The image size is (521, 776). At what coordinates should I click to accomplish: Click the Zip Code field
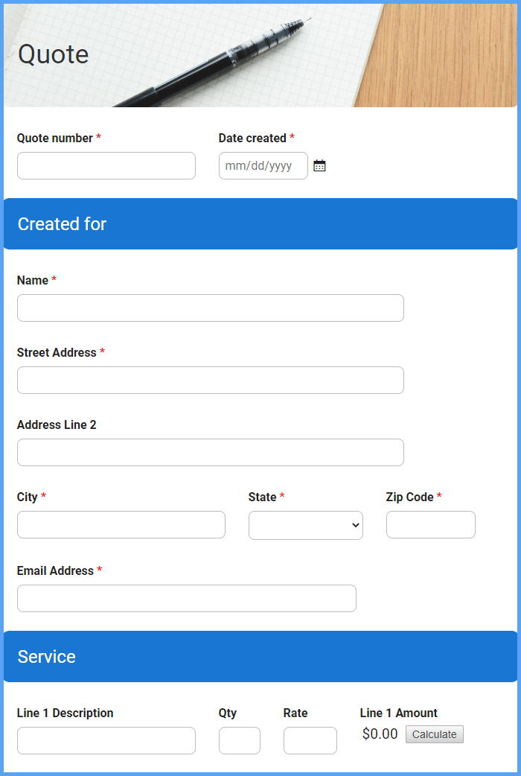pyautogui.click(x=430, y=524)
